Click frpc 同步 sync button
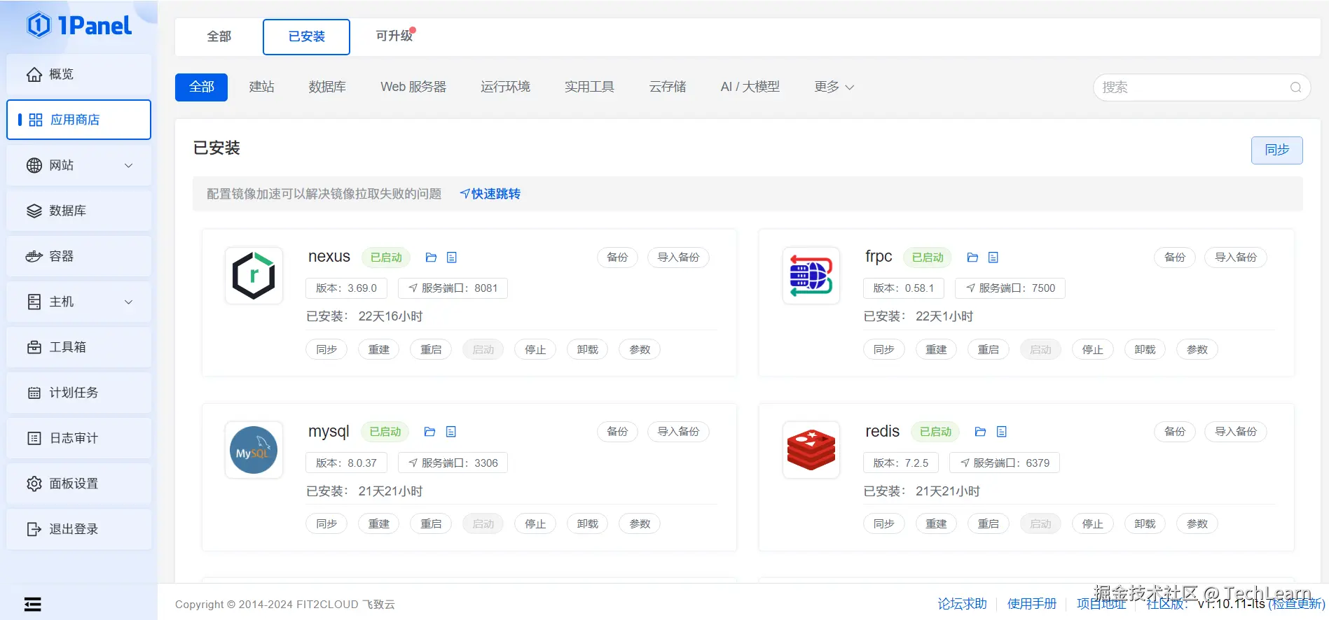This screenshot has height=620, width=1329. point(884,349)
